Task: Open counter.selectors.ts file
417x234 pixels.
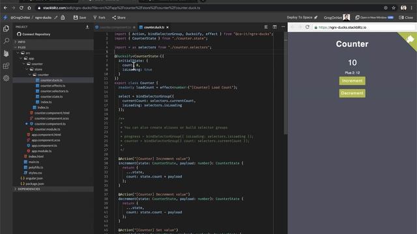Action: (x=53, y=91)
